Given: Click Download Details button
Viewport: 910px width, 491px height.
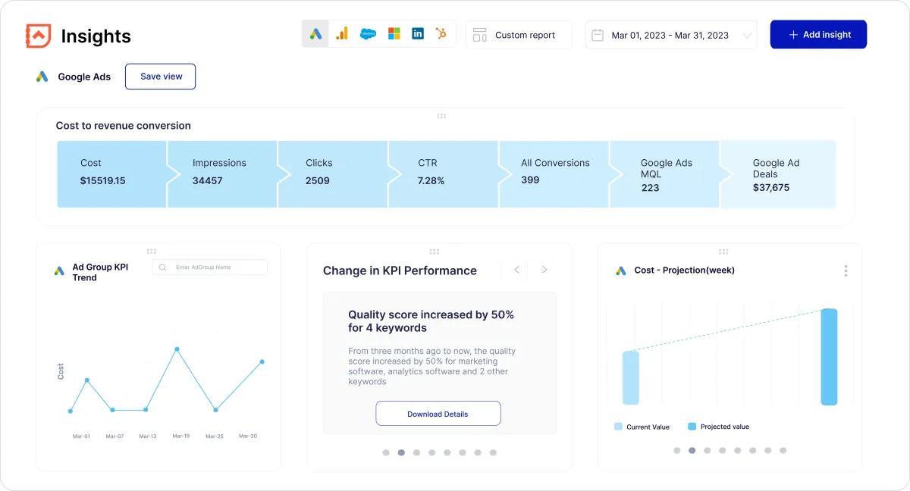Looking at the screenshot, I should click(x=438, y=414).
